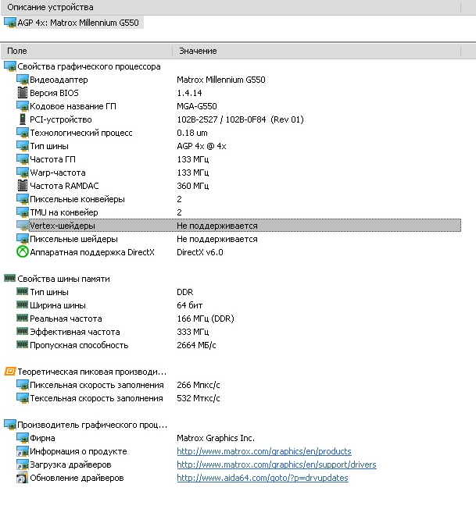Click the AGP 4x Matrox Millennium G550 device icon
Viewport: 476px width, 509px height.
coord(10,23)
